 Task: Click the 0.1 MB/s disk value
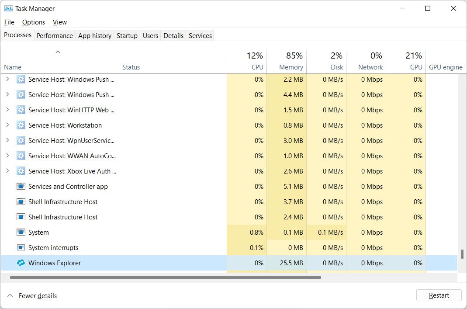330,233
